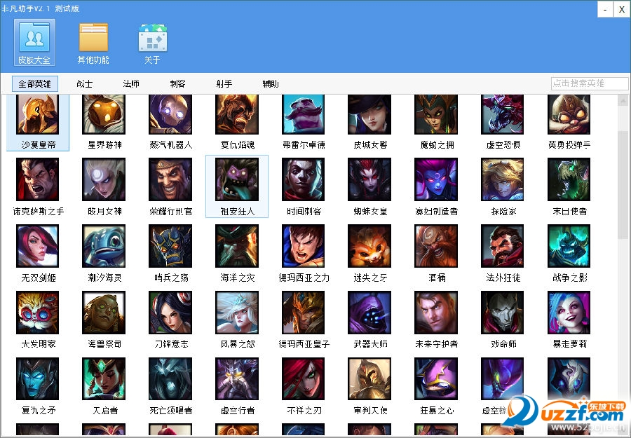Select the 德玛西亚皇子 hero icon
Viewport: 631px width, 438px height.
304,313
